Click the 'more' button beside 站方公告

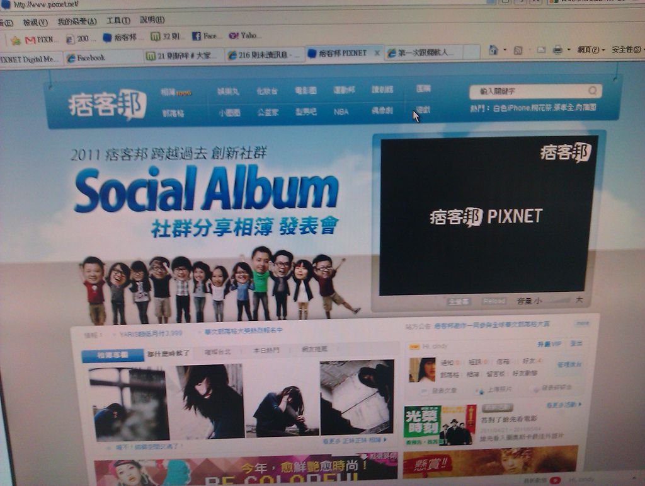point(582,323)
